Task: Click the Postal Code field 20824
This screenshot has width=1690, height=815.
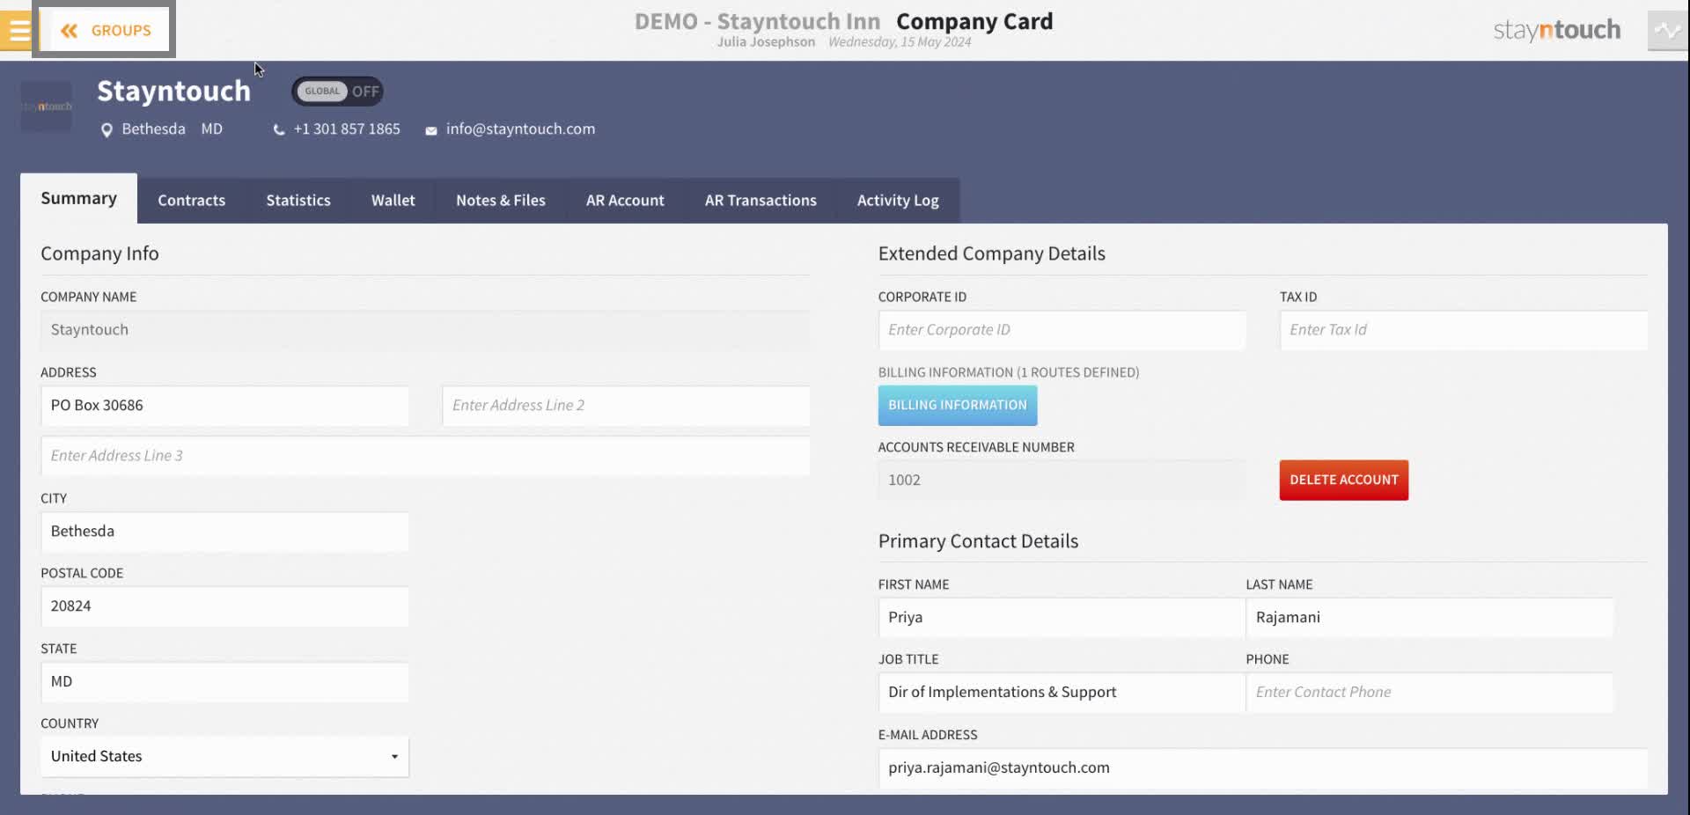Action: (224, 606)
